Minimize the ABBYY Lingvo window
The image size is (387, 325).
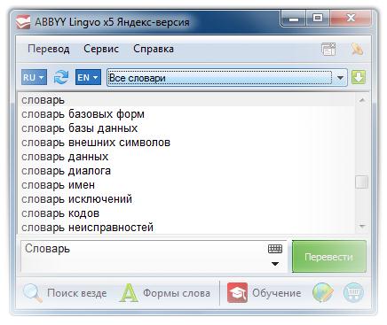293,19
